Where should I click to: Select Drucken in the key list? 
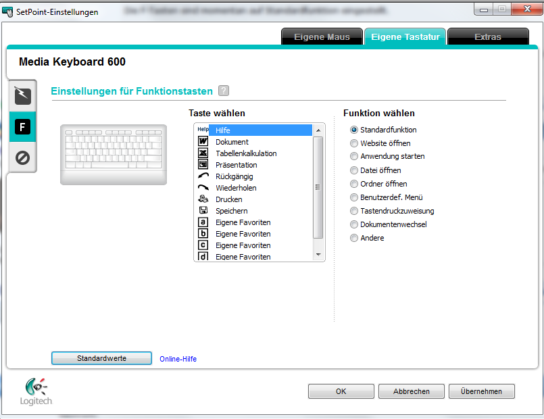pos(229,199)
